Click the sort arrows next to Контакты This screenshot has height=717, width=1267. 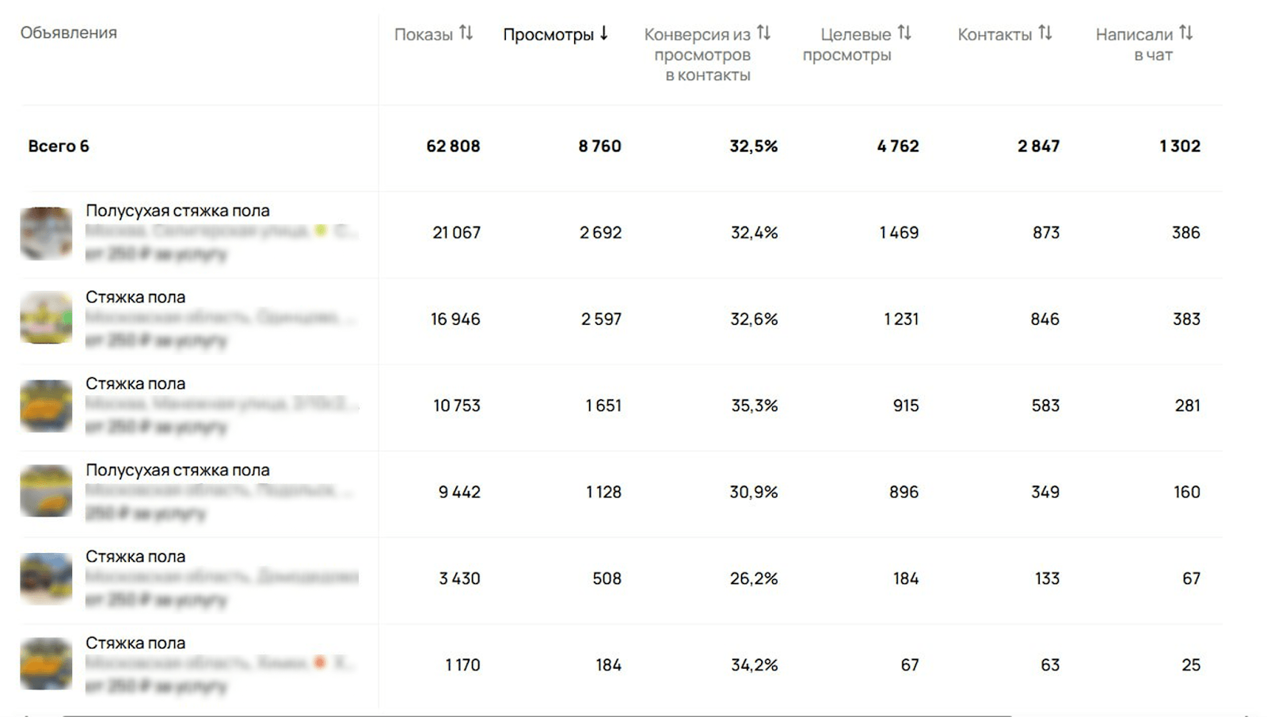click(x=1045, y=33)
